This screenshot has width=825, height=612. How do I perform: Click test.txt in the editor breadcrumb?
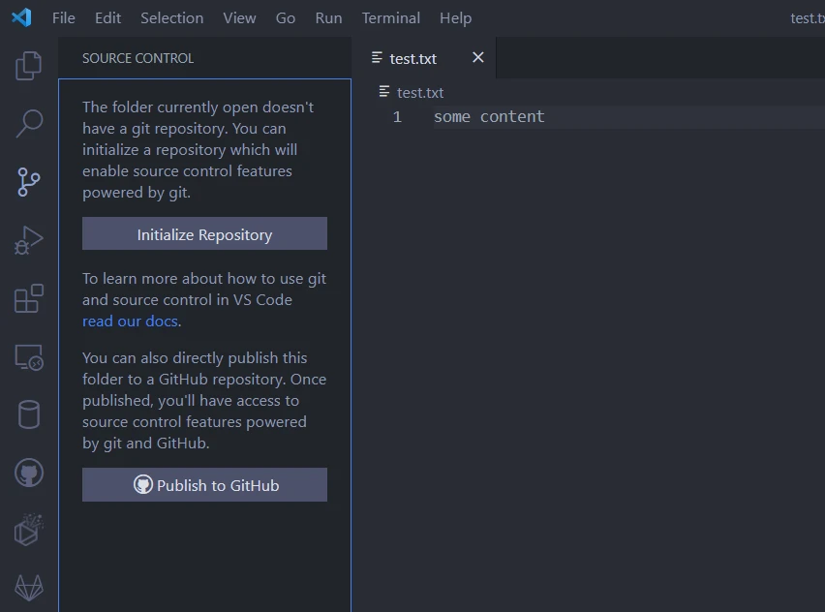tap(420, 92)
